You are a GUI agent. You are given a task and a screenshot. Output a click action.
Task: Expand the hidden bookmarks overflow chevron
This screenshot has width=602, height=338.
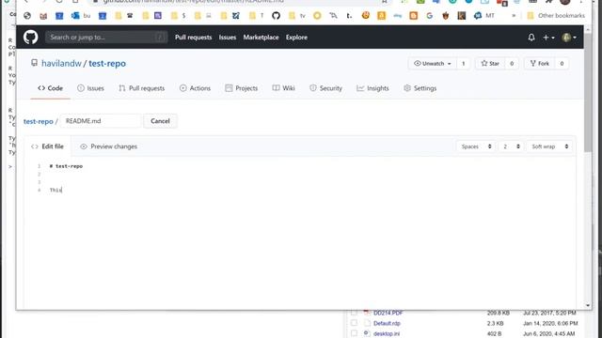tap(514, 16)
